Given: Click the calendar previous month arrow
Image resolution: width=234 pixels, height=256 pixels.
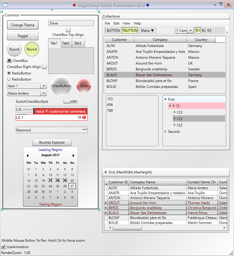Looking at the screenshot, I should coord(27,156).
